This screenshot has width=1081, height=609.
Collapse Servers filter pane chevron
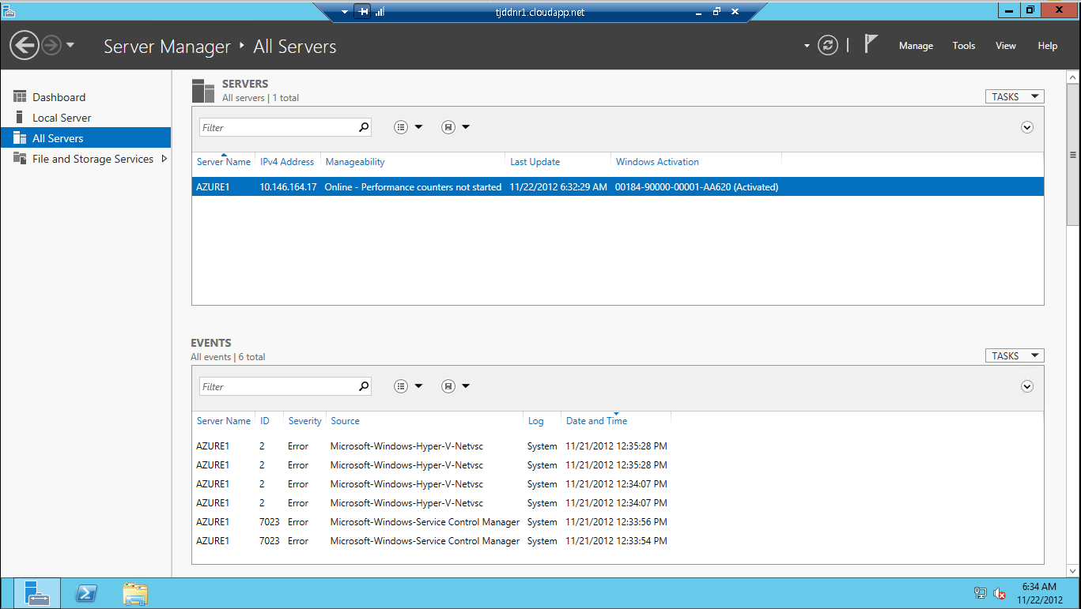(x=1027, y=127)
